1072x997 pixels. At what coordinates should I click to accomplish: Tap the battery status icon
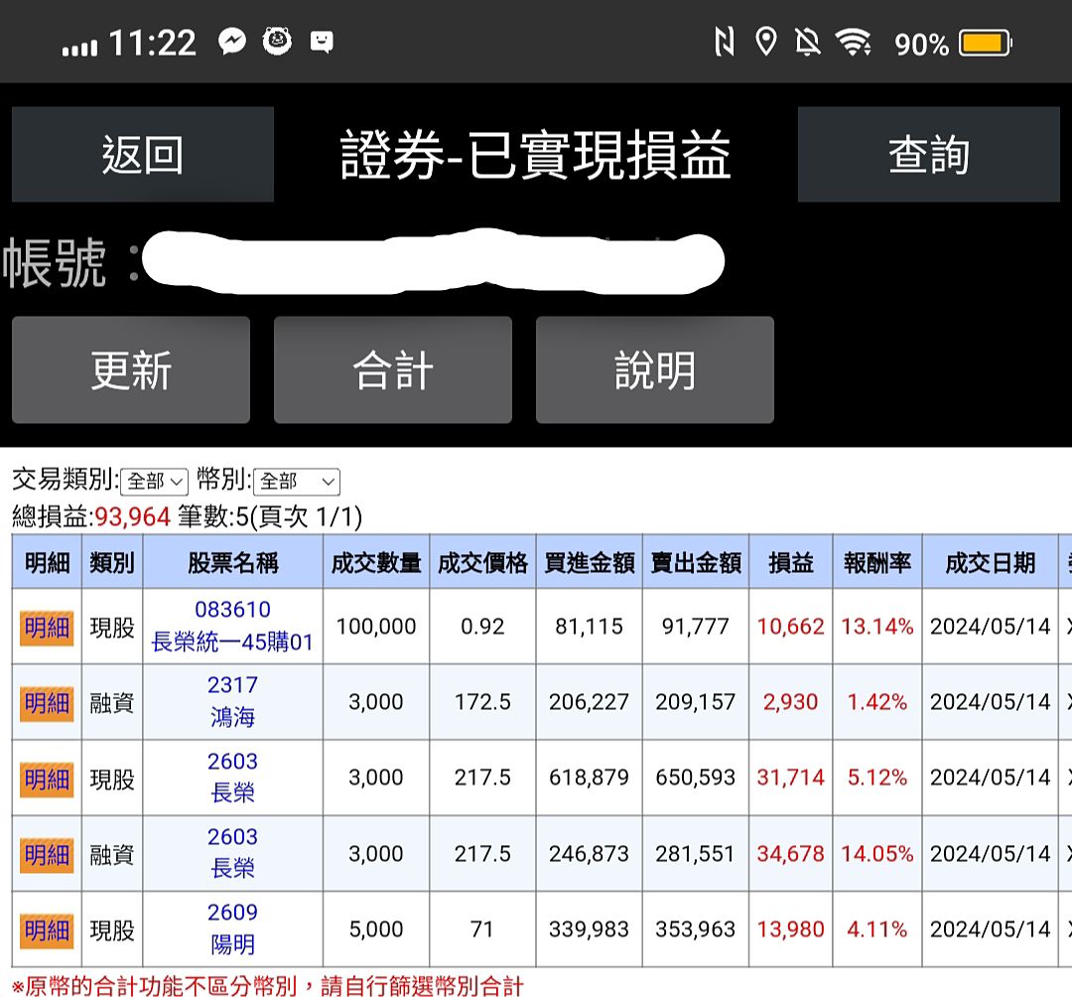(986, 43)
